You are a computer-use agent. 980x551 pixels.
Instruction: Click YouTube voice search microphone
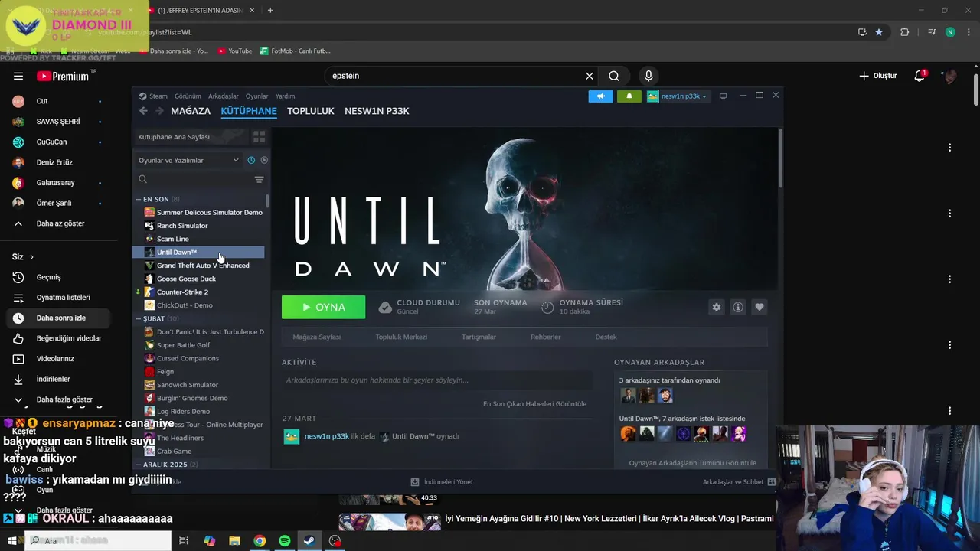pyautogui.click(x=648, y=76)
